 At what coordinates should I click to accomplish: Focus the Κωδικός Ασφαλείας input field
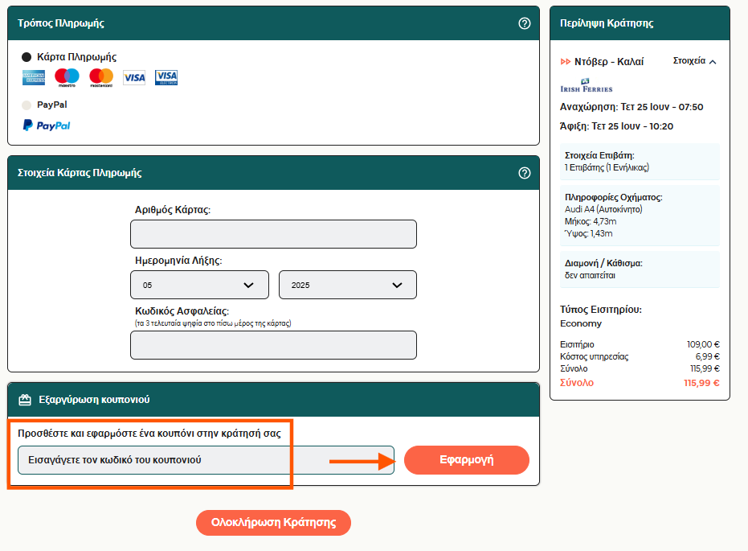coord(273,345)
